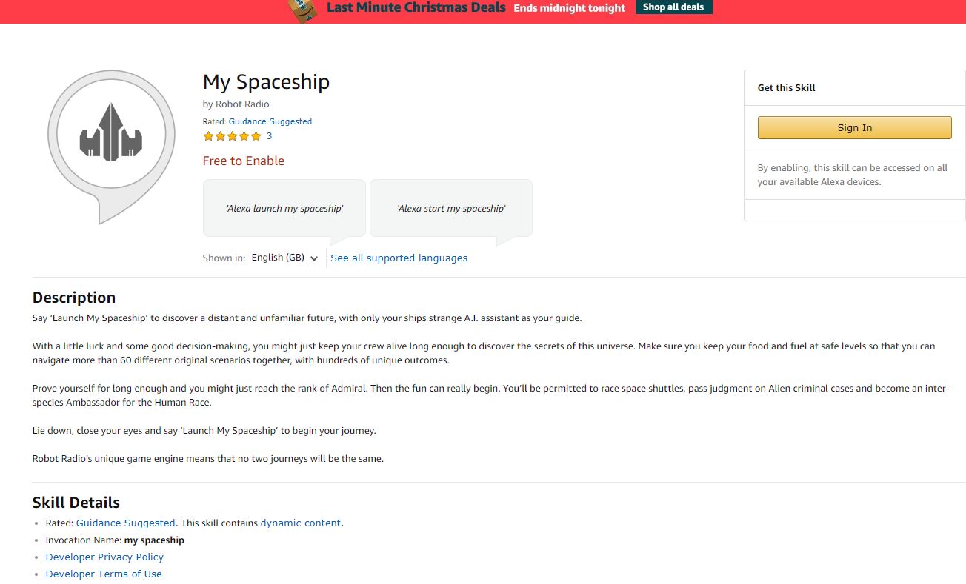
Task: Click the My Spaceship skill logo
Action: [111, 138]
